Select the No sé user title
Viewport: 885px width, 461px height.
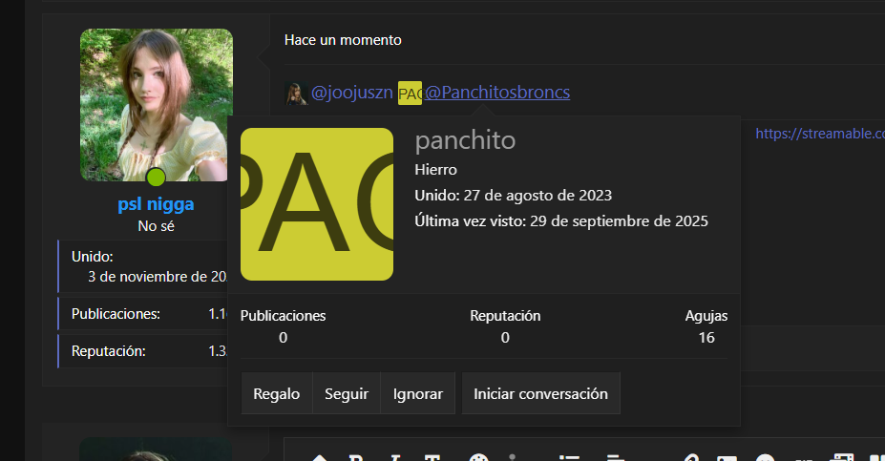[x=156, y=226]
